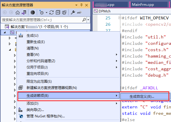
Task: Click the preview selected items icon
Action: 79,12
